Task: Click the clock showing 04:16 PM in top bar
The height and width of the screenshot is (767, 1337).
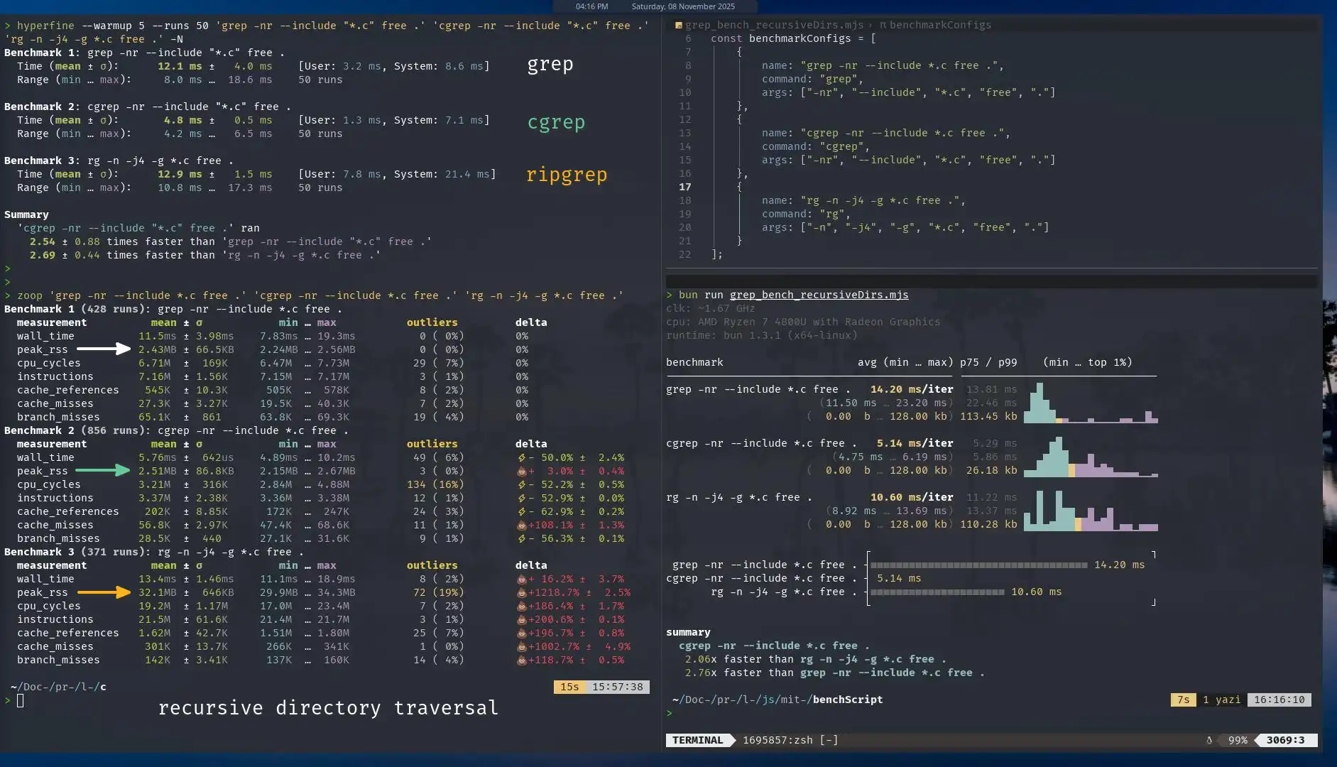Action: pos(591,6)
